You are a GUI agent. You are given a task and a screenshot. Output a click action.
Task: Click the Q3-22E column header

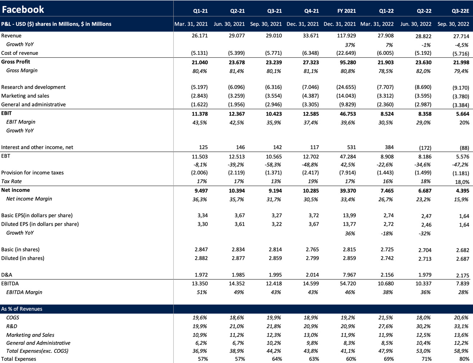point(460,11)
